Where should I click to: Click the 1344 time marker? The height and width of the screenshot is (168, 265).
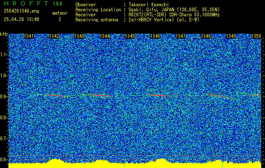coord(104,36)
